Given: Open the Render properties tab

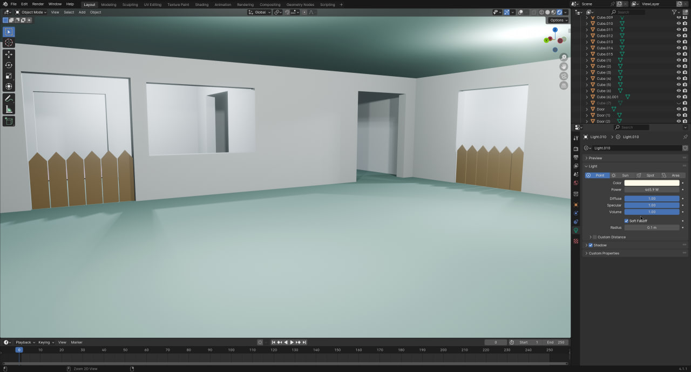Looking at the screenshot, I should point(576,148).
